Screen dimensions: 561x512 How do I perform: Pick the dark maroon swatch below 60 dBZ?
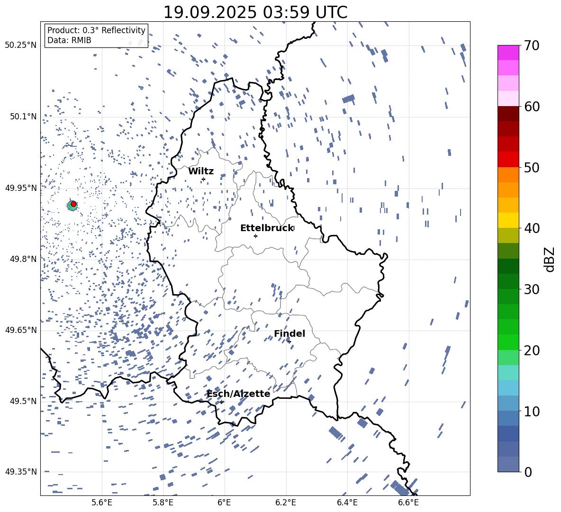click(x=508, y=114)
